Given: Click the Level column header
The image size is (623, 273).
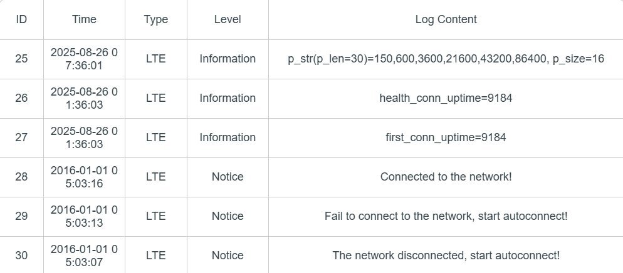Looking at the screenshot, I should [228, 19].
